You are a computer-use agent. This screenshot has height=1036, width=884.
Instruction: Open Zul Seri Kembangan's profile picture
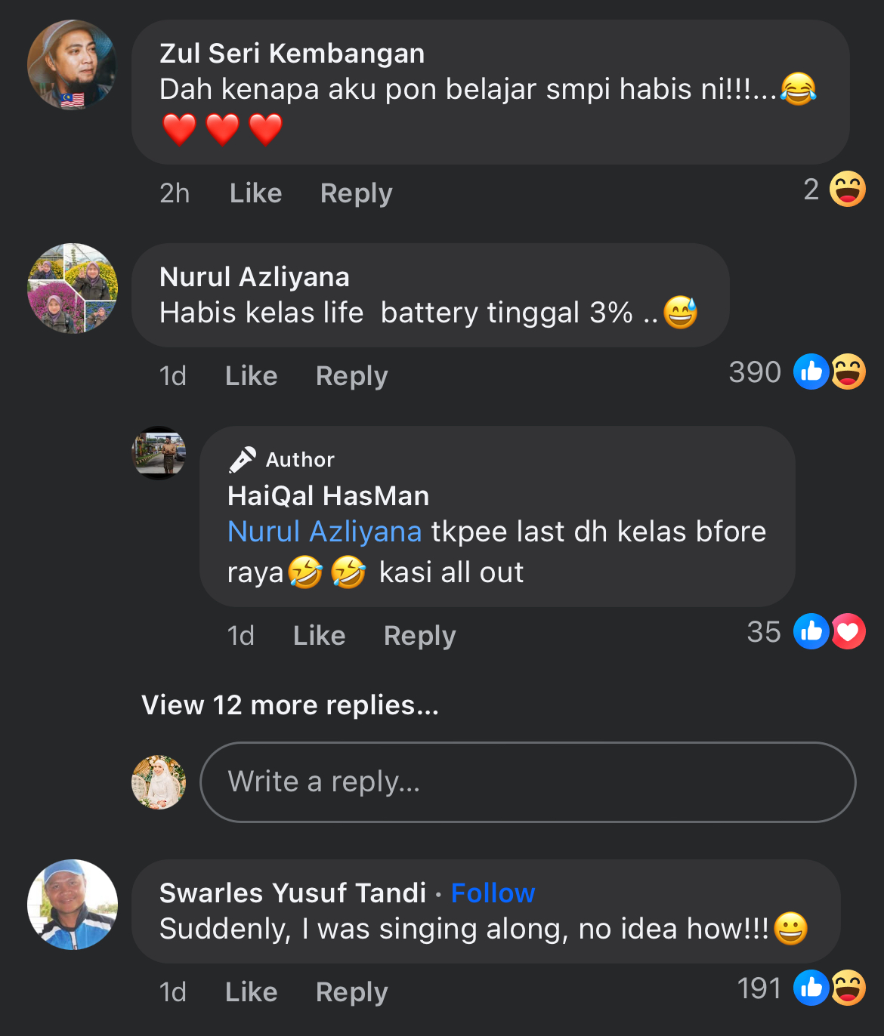(72, 65)
